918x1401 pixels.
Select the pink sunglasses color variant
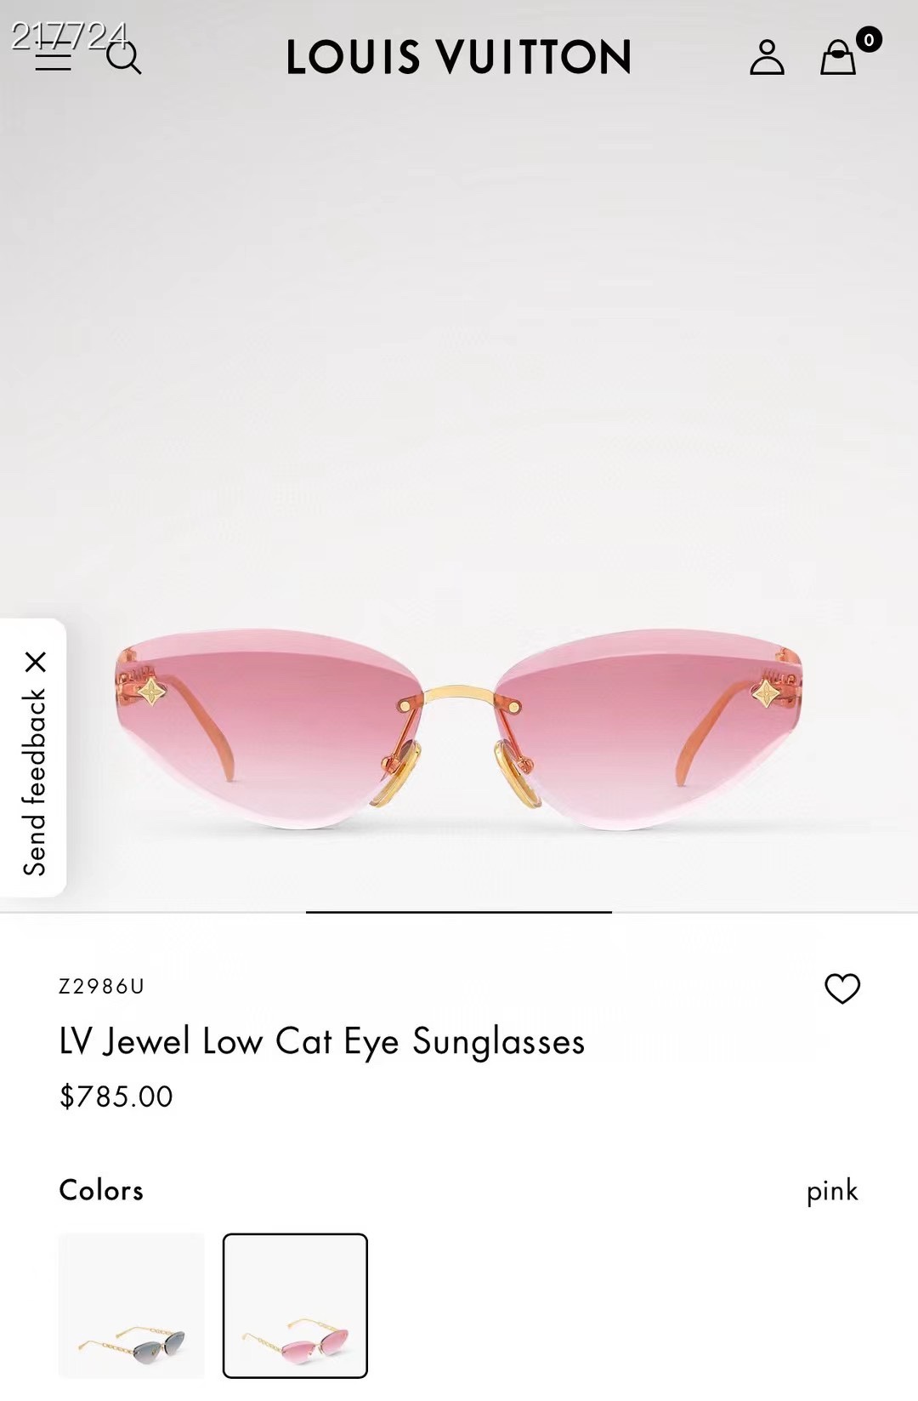coord(295,1305)
